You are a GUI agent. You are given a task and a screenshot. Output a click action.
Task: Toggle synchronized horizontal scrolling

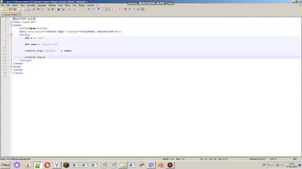(x=83, y=9)
